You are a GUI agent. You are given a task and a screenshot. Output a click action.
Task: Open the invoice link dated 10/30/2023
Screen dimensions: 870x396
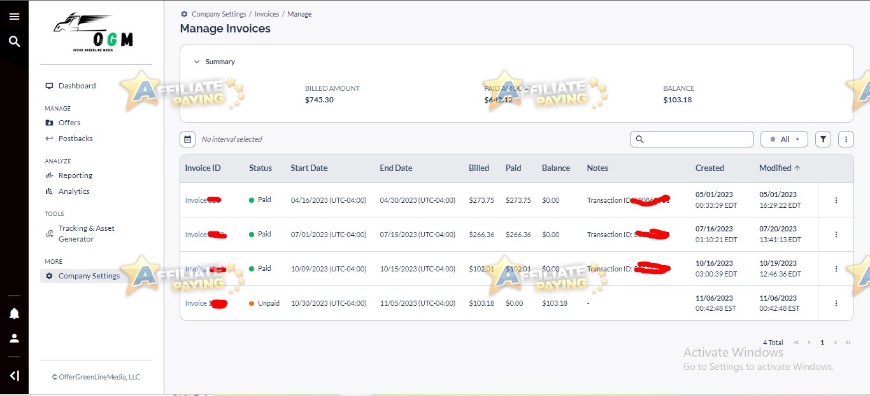click(x=197, y=303)
